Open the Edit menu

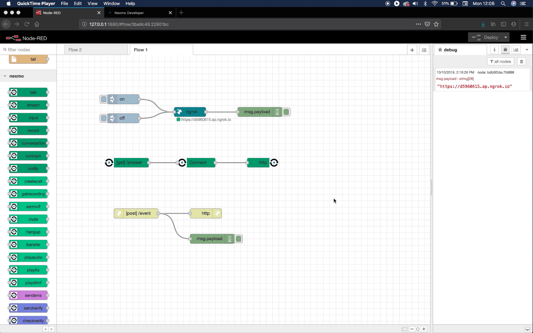[x=78, y=3]
